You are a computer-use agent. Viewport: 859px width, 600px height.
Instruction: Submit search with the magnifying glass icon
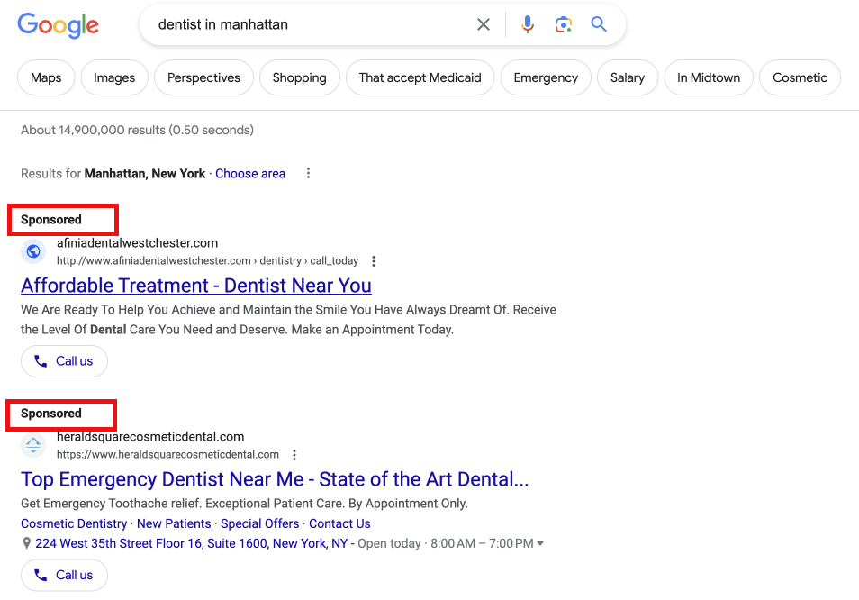599,24
